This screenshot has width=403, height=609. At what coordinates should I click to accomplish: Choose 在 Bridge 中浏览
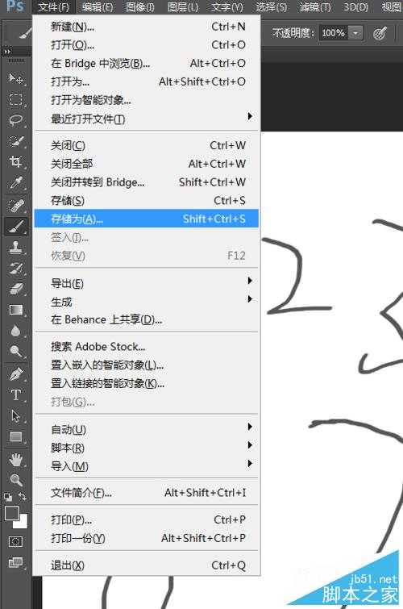coord(147,63)
